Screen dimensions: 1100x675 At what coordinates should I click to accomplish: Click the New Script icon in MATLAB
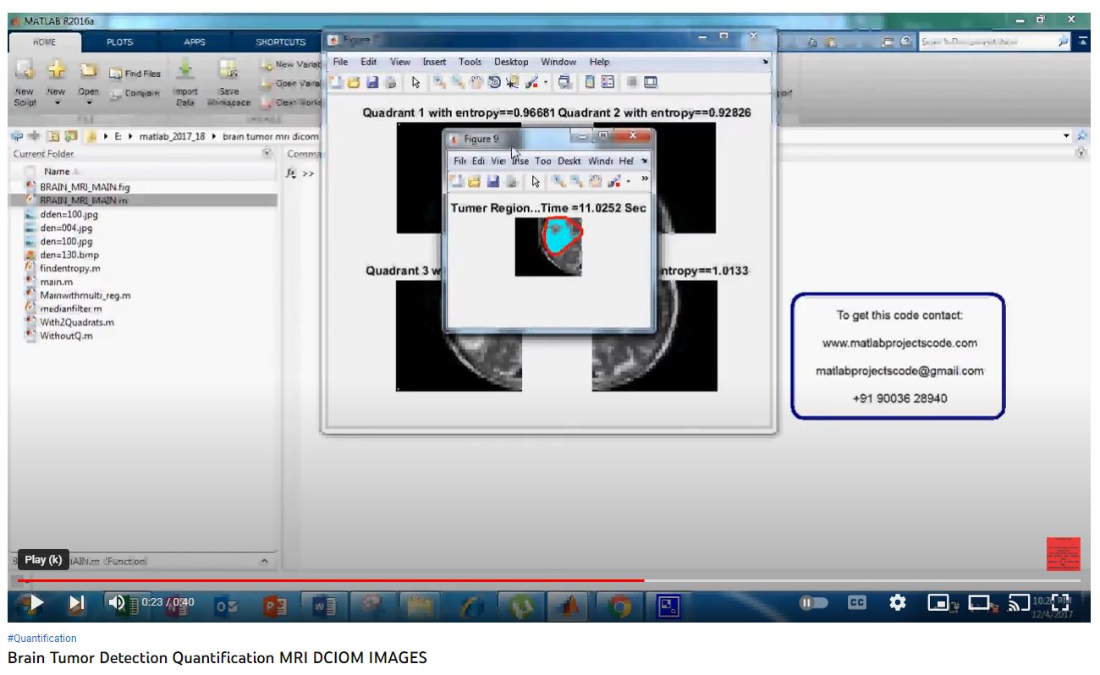tap(25, 70)
